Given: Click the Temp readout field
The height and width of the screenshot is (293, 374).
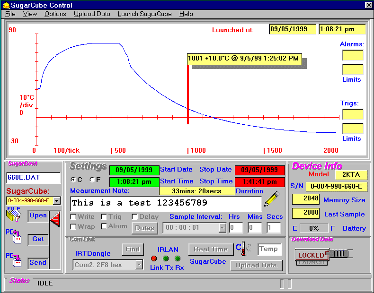Looking at the screenshot, I should point(269,249).
